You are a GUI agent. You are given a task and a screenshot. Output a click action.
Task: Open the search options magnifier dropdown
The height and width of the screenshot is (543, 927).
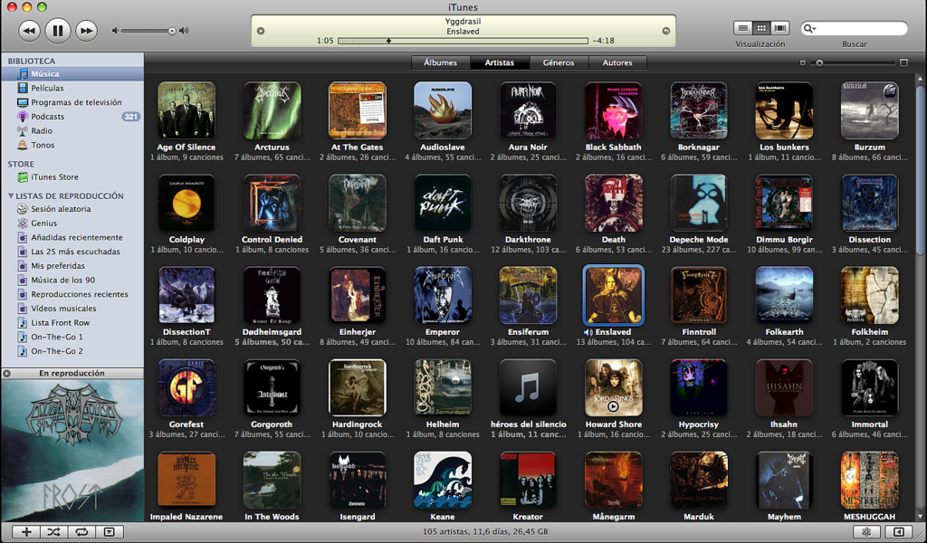[x=809, y=28]
